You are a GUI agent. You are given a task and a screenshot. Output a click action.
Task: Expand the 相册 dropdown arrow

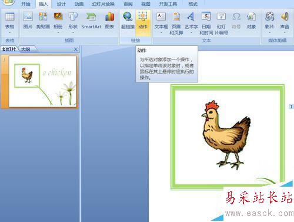58,32
